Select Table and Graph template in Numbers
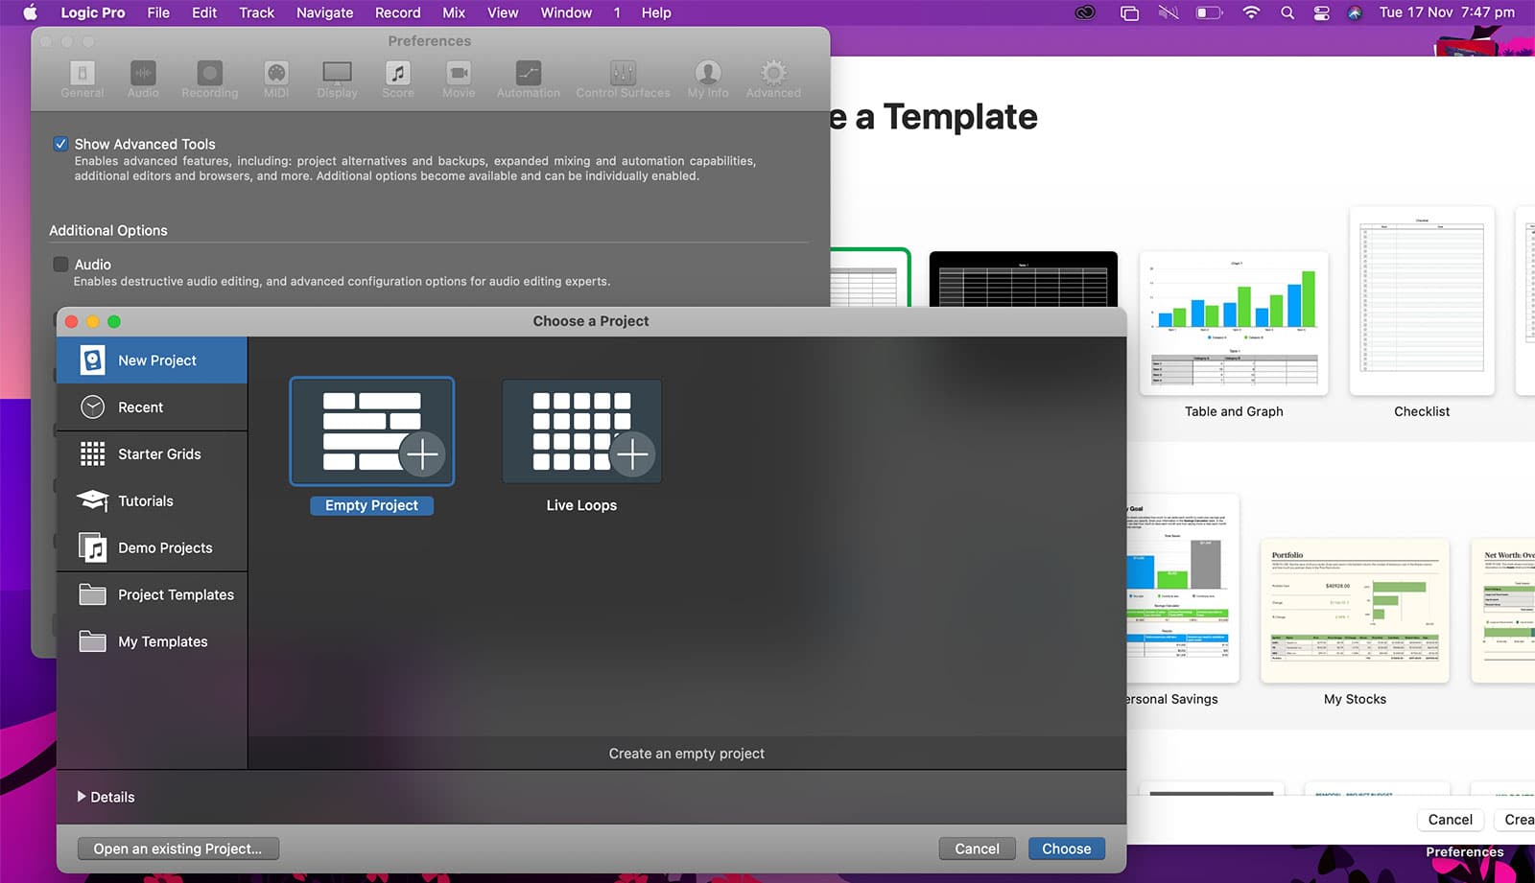 tap(1234, 323)
